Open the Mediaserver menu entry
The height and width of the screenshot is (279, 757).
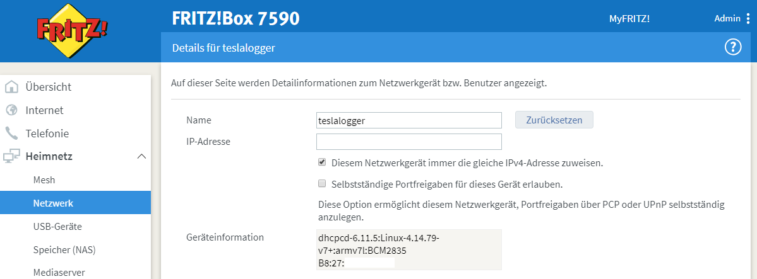tap(59, 272)
